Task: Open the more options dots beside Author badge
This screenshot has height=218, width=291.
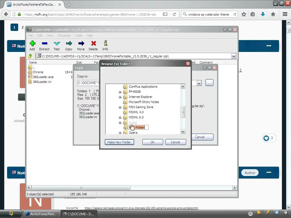Action: (x=269, y=172)
